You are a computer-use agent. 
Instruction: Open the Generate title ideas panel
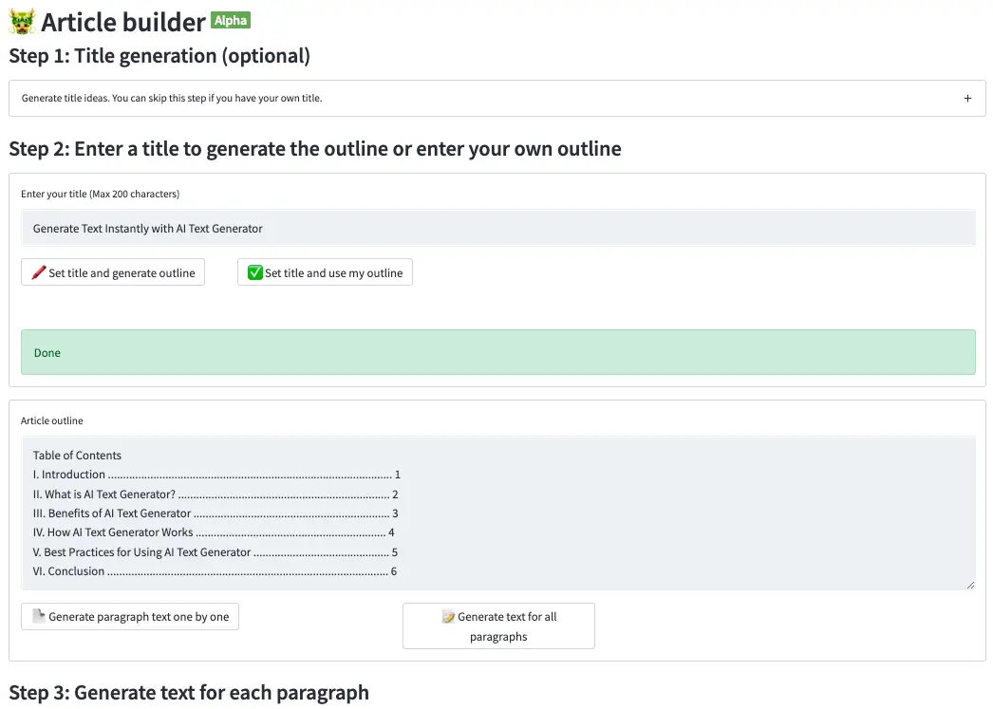tap(497, 98)
